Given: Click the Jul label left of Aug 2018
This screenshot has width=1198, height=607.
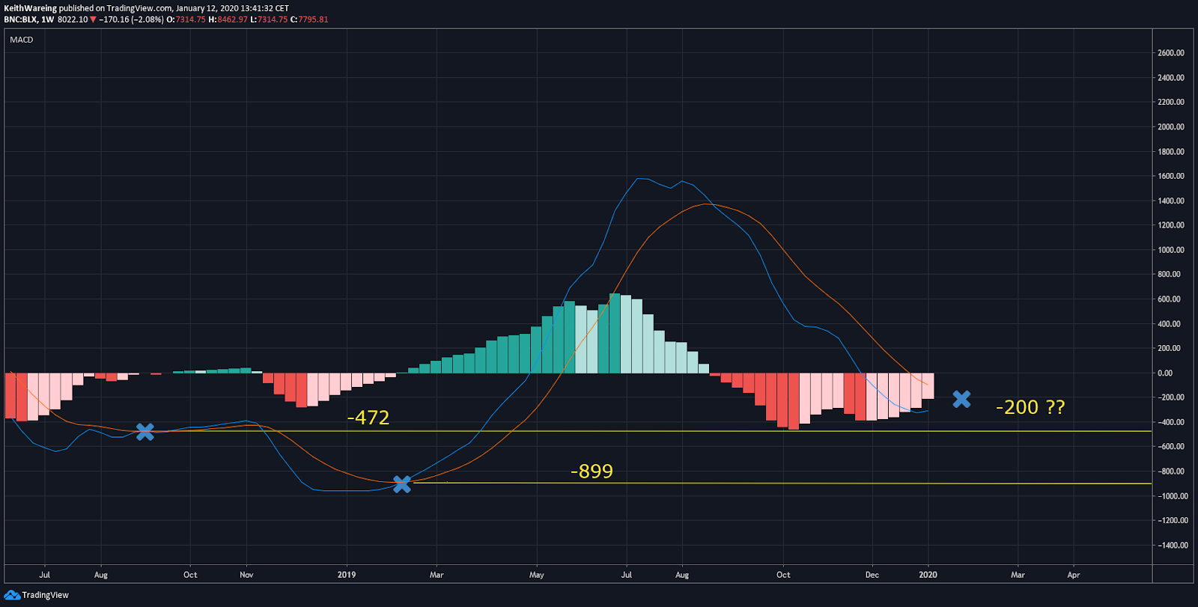Looking at the screenshot, I should click(45, 575).
